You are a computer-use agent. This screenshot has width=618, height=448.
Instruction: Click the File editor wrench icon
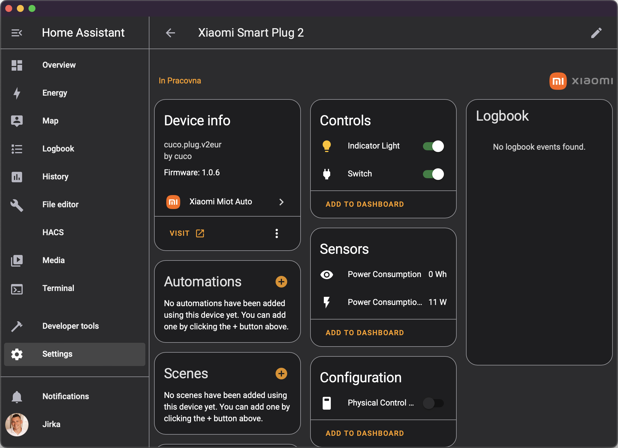[17, 205]
